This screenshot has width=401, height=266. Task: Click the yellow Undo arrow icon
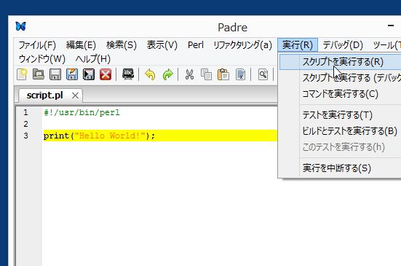point(150,75)
